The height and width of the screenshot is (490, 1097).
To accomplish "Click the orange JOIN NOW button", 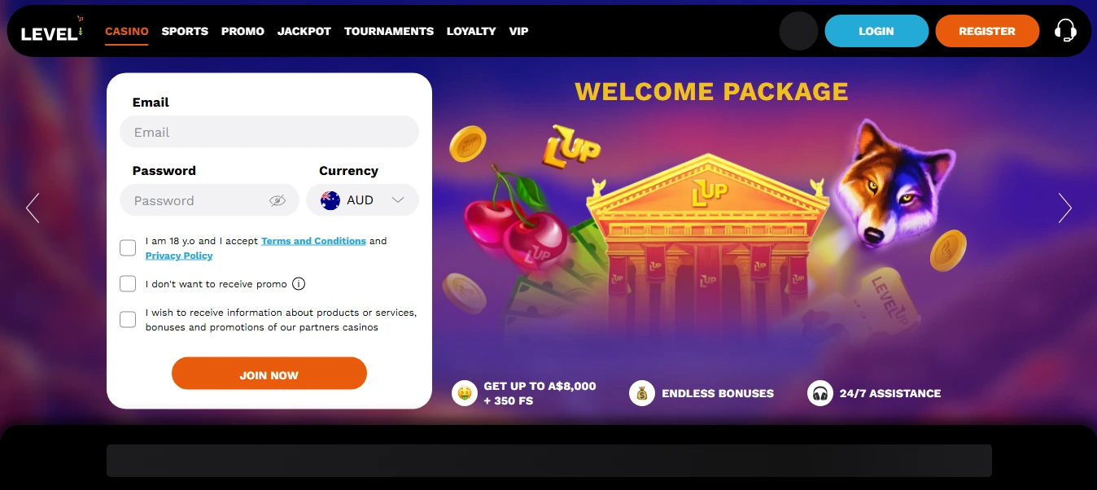I will (269, 374).
